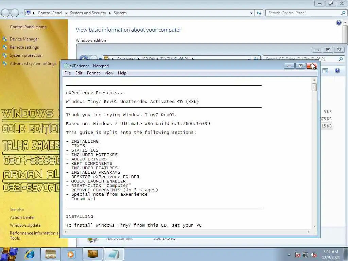Click the Search Control Panel field

tap(303, 13)
